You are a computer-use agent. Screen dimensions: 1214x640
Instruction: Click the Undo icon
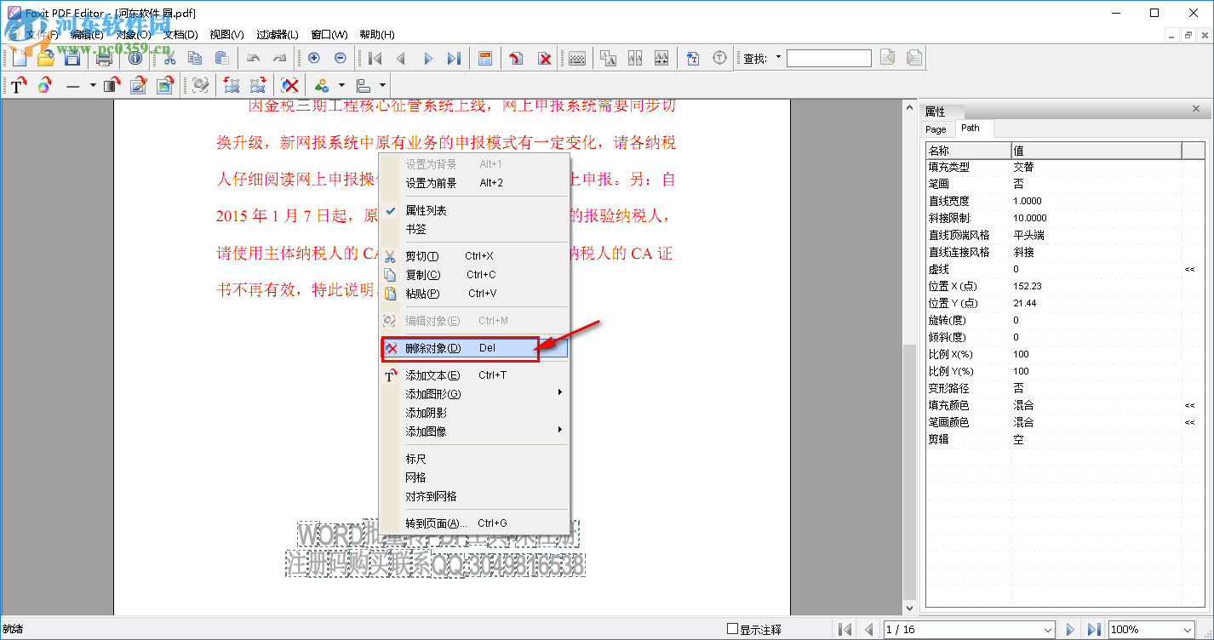point(253,58)
